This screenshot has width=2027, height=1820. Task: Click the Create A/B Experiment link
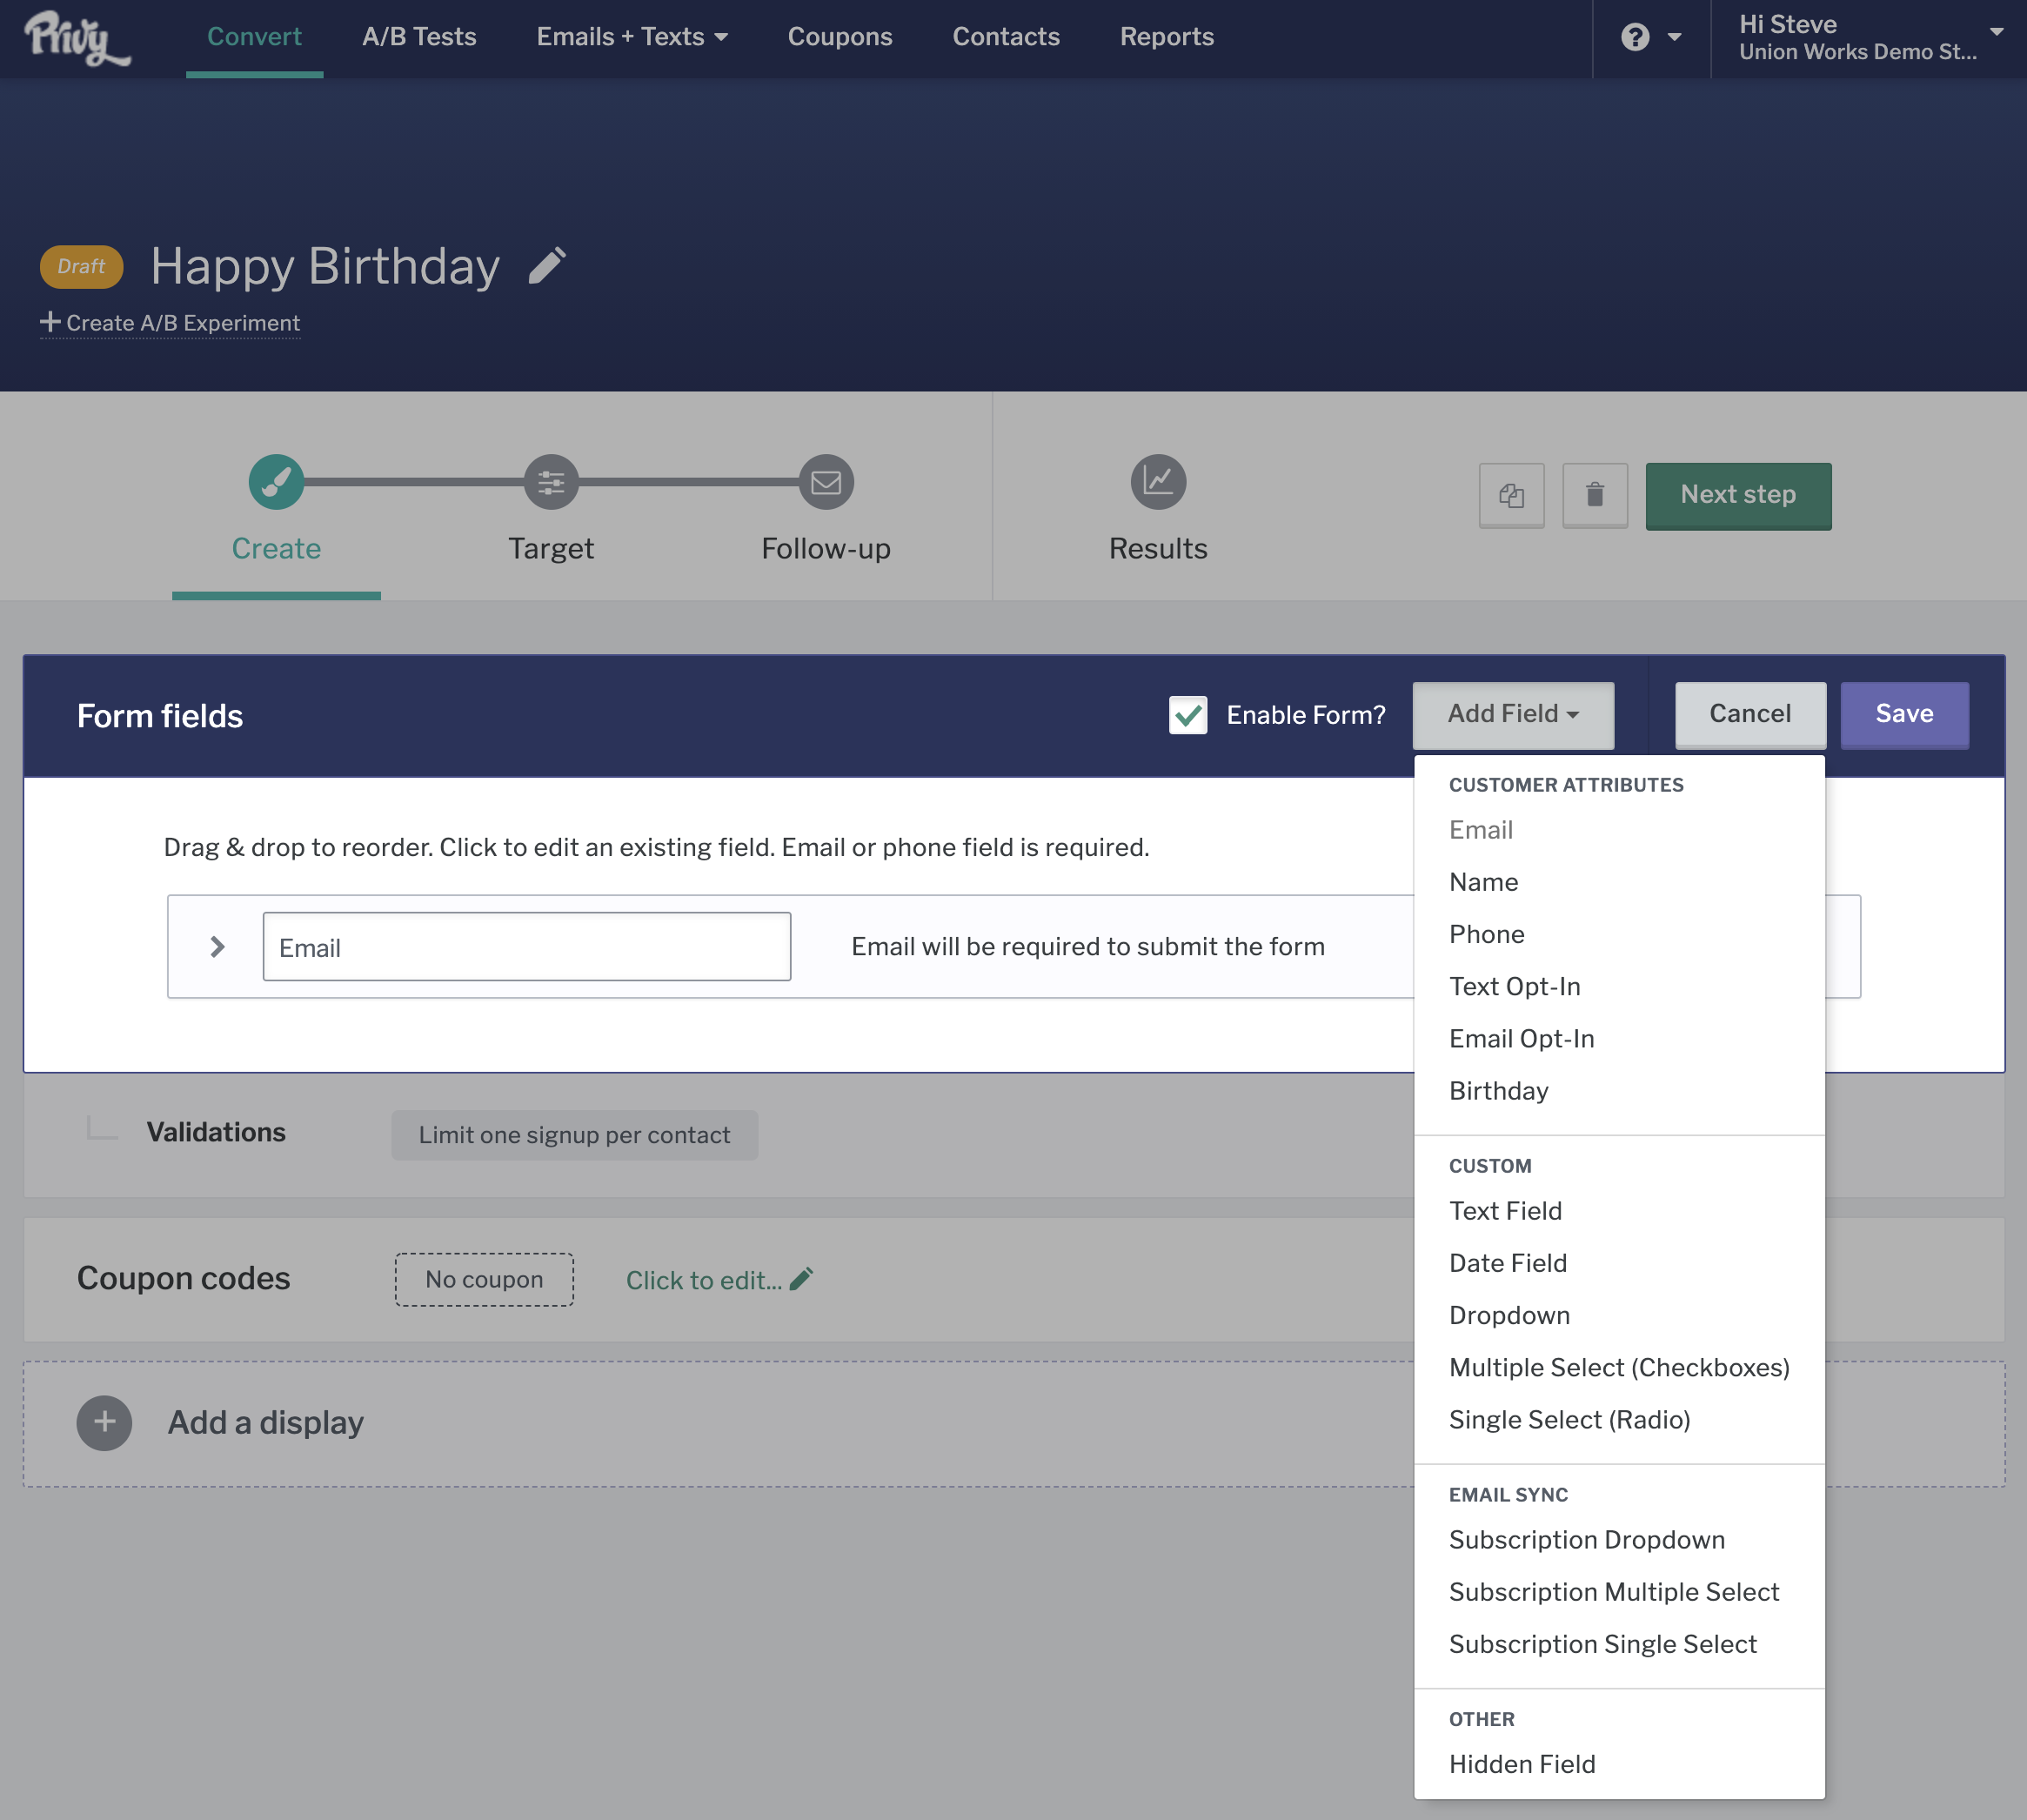point(170,323)
